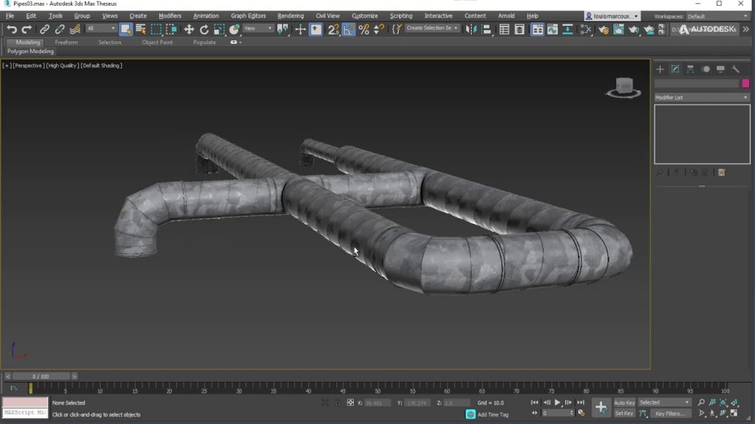The height and width of the screenshot is (424, 755).
Task: Enable Auto Key animation mode
Action: (624, 403)
